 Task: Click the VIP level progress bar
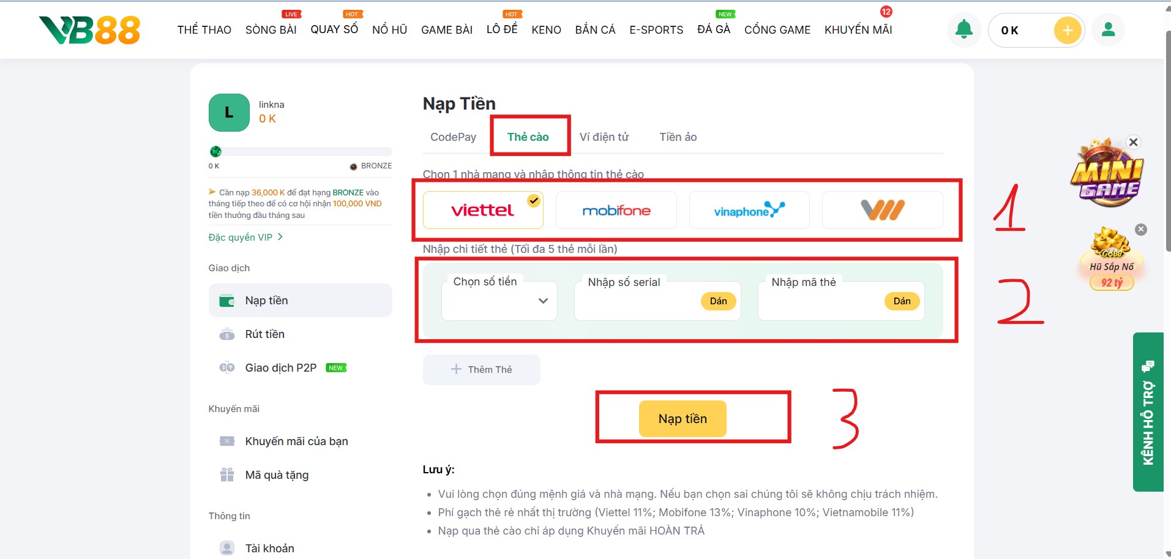click(x=300, y=151)
